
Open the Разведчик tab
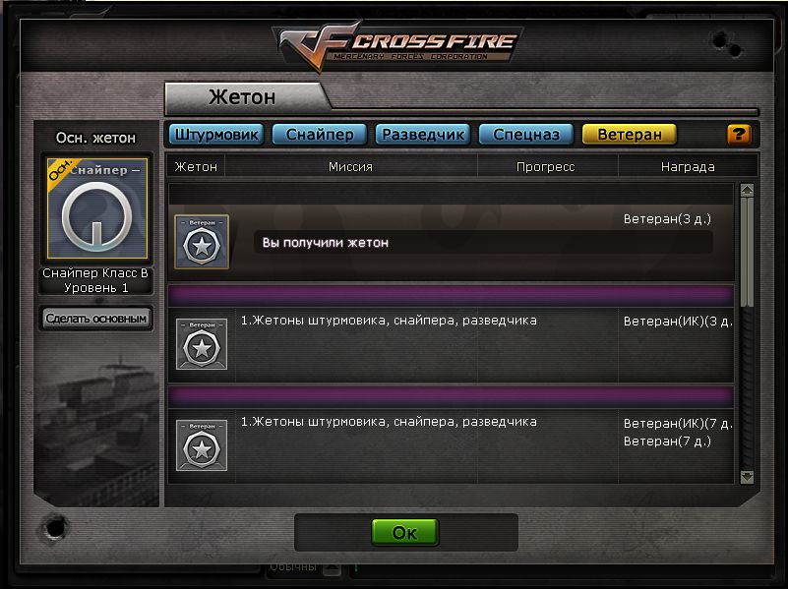pos(423,134)
